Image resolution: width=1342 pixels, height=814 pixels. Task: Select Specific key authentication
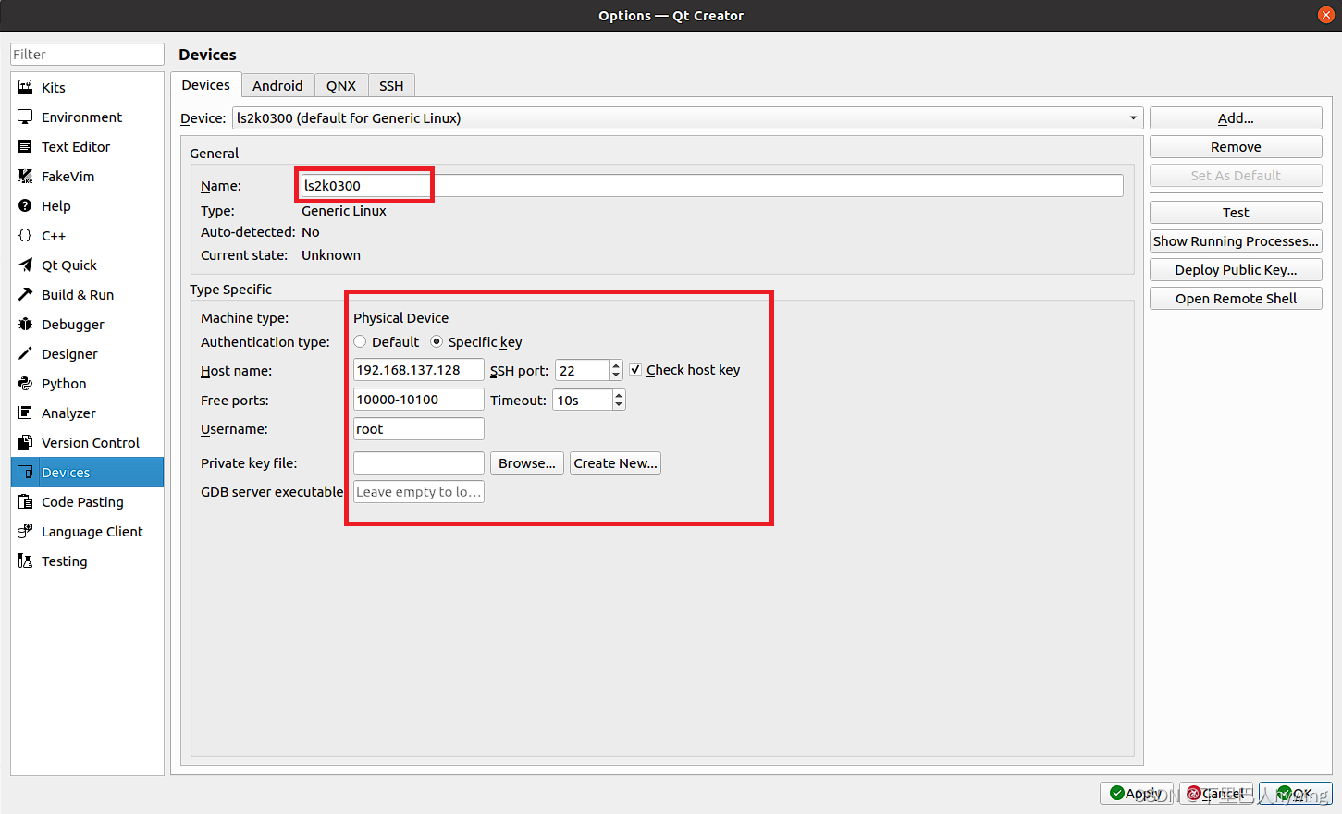tap(437, 341)
